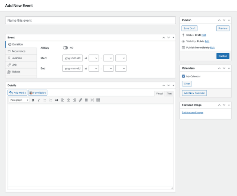The width and height of the screenshot is (237, 196).
Task: Apply blockquote formatting
Action: click(57, 100)
